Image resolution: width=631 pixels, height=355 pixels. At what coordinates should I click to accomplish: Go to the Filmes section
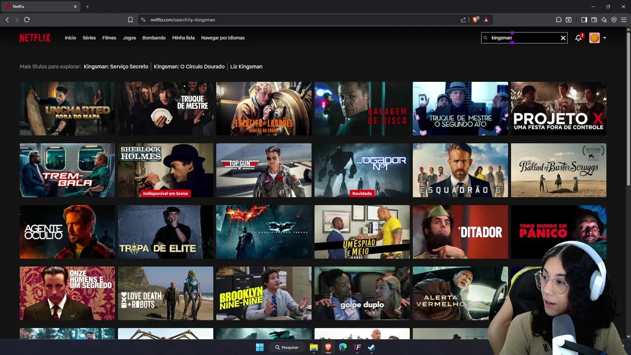[109, 38]
